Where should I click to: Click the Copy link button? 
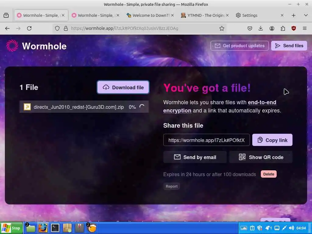pyautogui.click(x=272, y=140)
